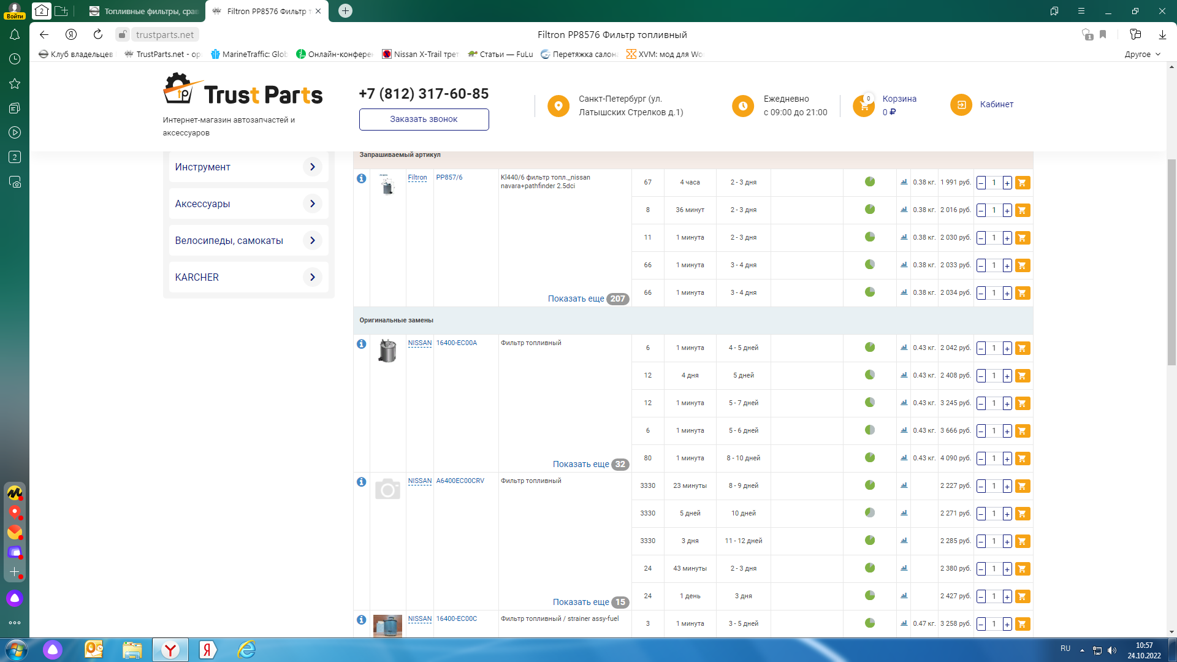Click the address bar trustparts.net

pyautogui.click(x=165, y=35)
